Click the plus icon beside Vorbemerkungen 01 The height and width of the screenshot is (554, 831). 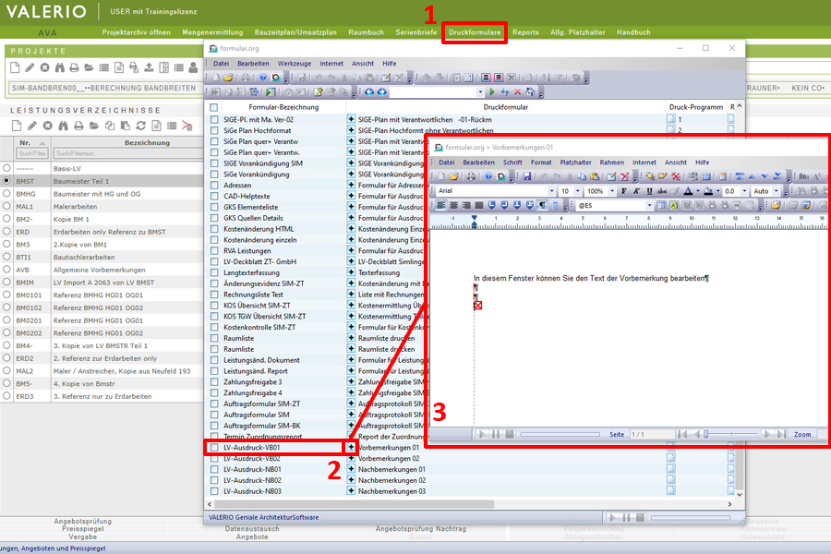click(x=351, y=447)
